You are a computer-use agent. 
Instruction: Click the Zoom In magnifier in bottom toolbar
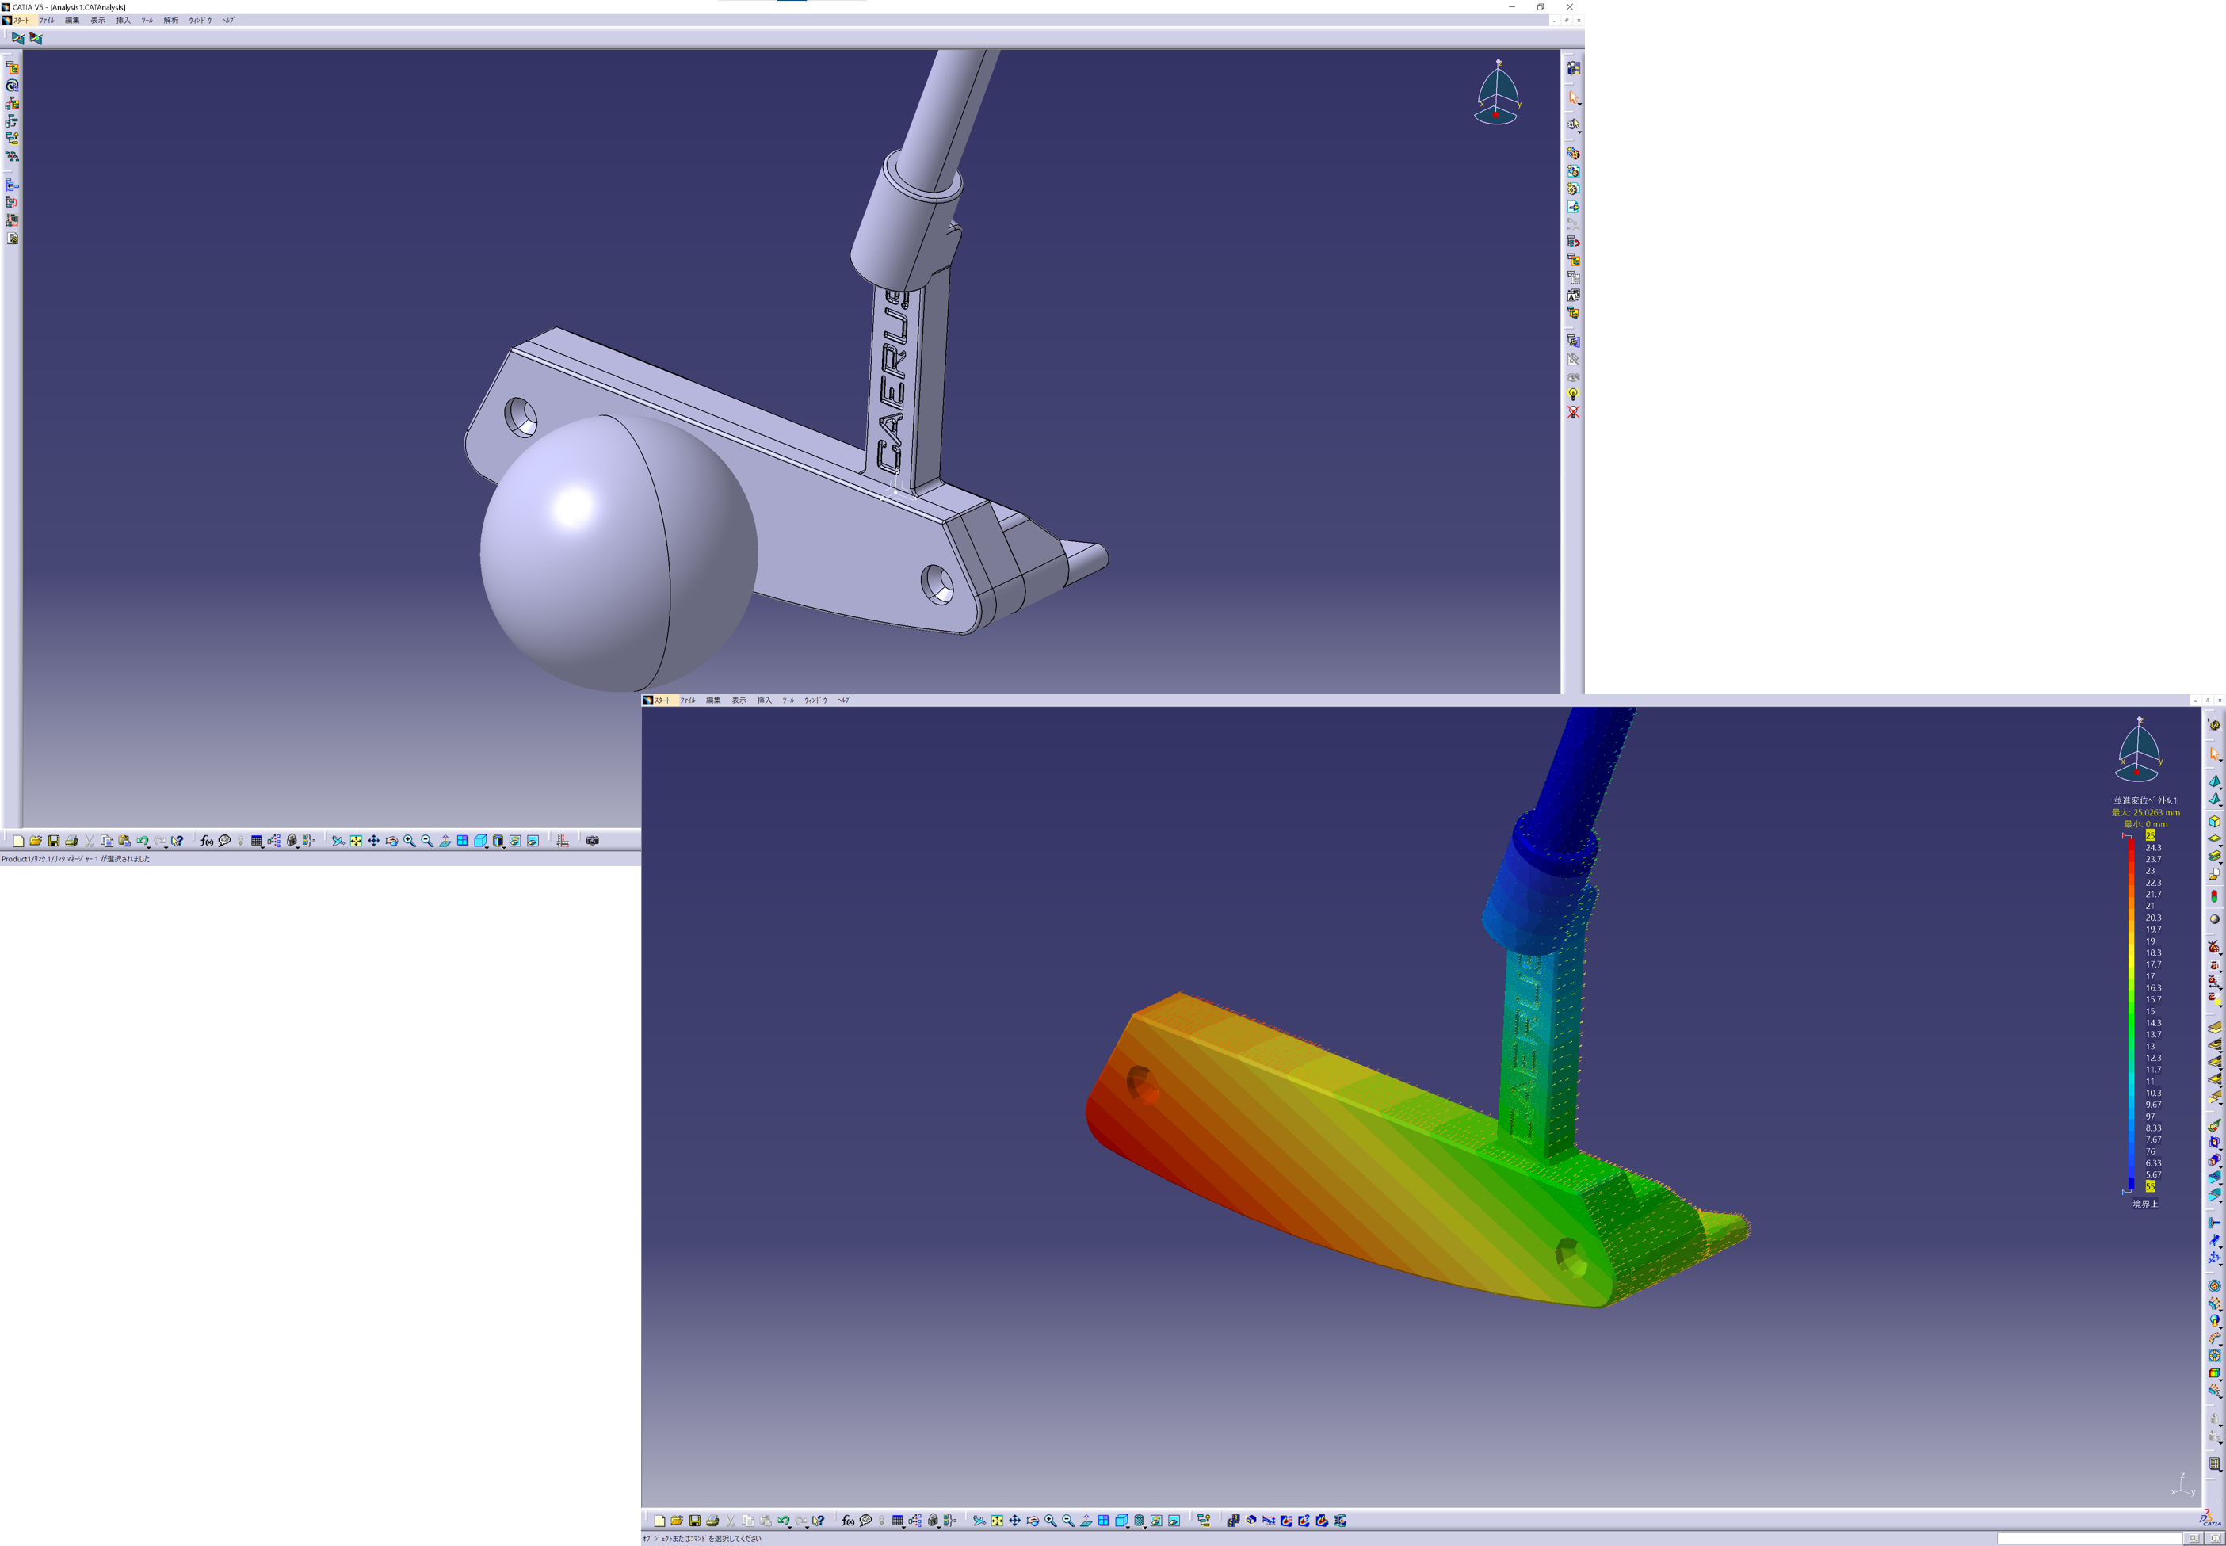[1050, 1521]
